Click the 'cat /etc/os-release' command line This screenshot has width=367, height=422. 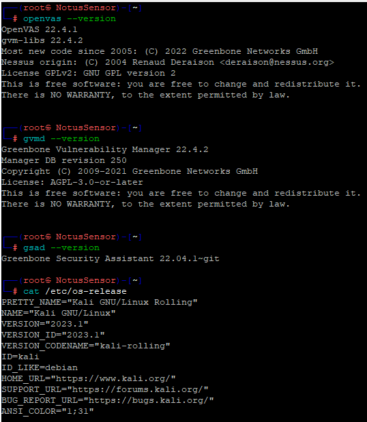75,292
